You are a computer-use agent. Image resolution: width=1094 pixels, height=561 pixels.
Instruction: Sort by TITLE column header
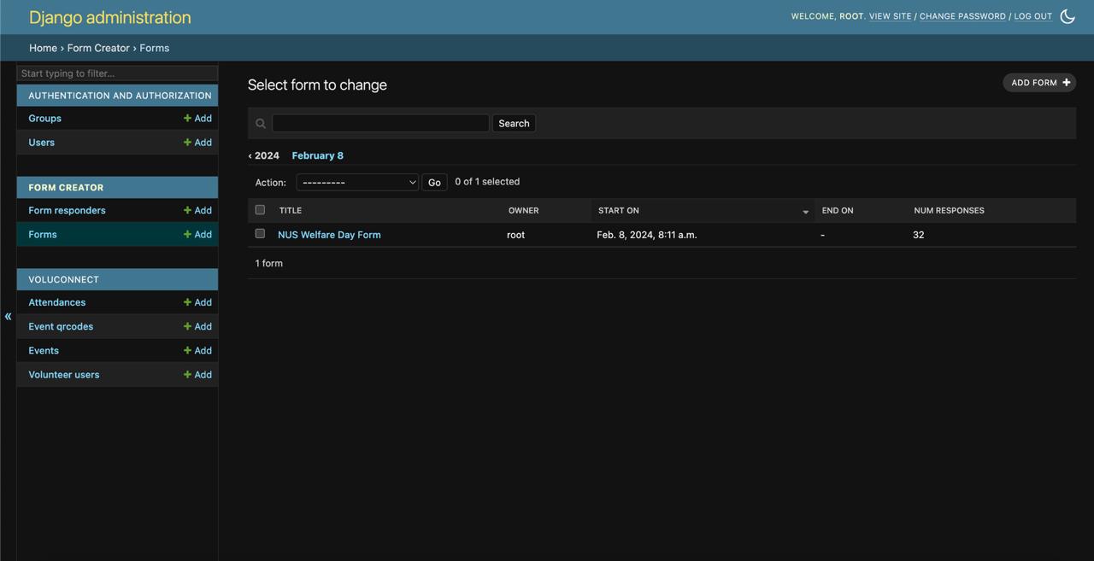point(291,211)
